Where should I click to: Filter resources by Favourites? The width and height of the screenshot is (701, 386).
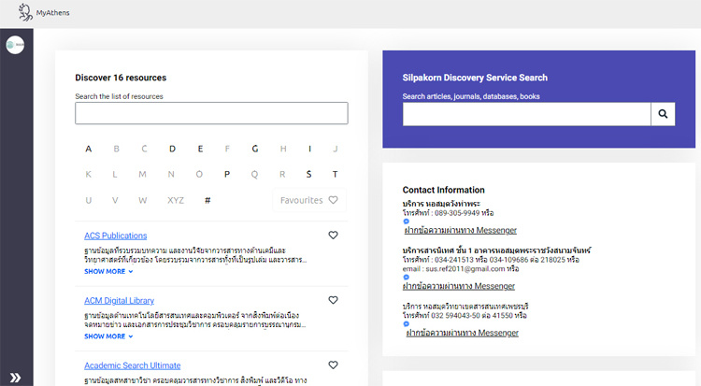(309, 200)
